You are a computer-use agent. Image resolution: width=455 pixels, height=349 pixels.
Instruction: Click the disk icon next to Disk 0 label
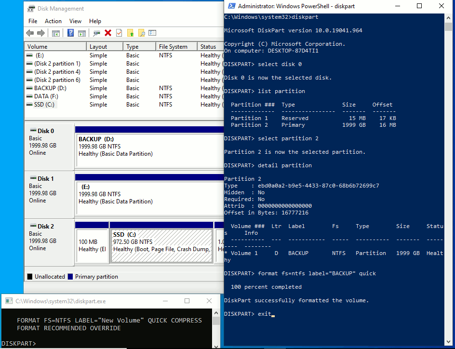click(x=33, y=131)
